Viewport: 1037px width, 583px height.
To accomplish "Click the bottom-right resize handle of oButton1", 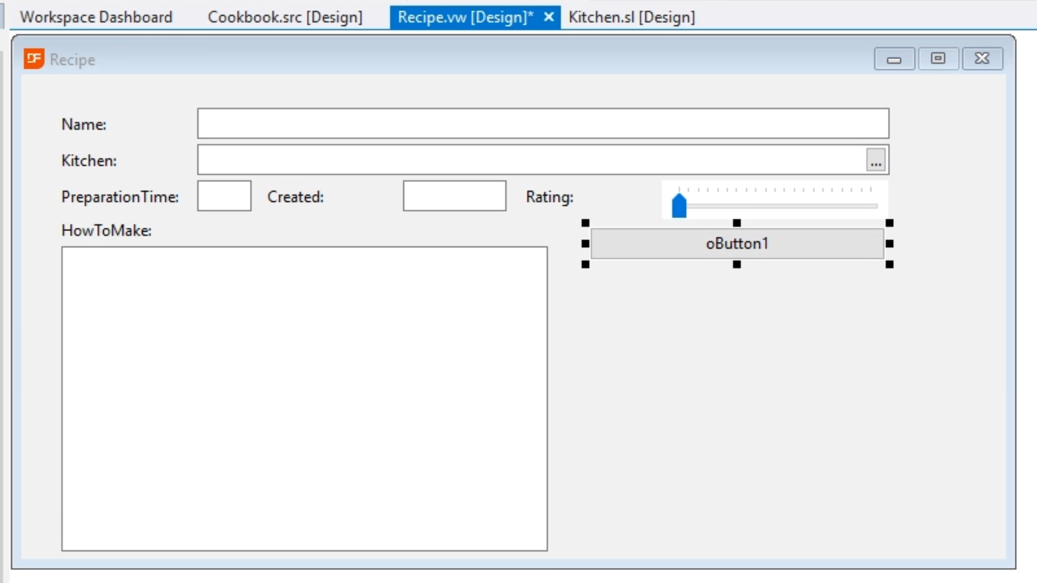I will (x=890, y=265).
